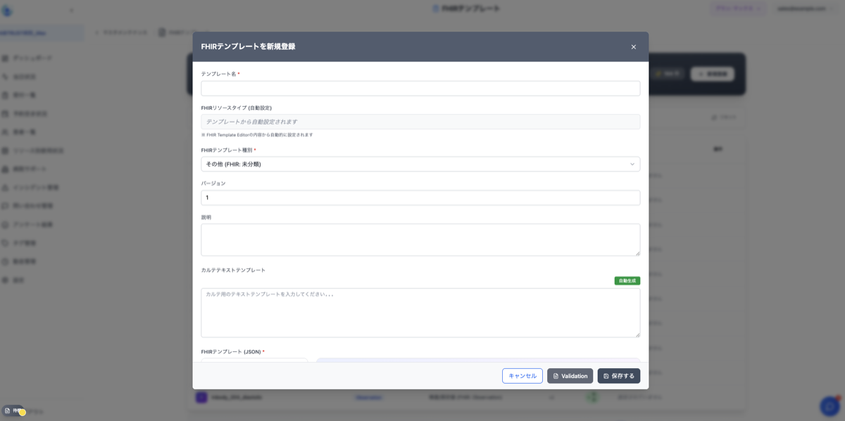Open the FHIRテンプレート種別 dropdown

click(420, 164)
